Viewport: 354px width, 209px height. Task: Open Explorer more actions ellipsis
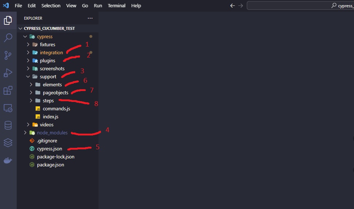(x=90, y=18)
